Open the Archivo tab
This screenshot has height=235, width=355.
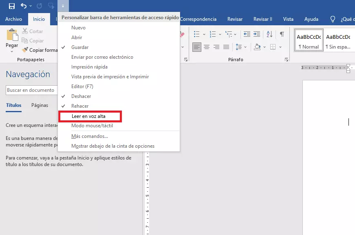click(x=13, y=19)
